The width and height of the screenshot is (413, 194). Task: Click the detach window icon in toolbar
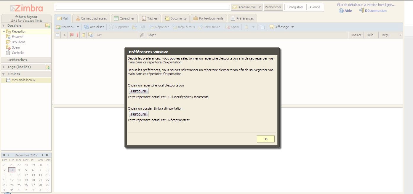tap(262, 27)
